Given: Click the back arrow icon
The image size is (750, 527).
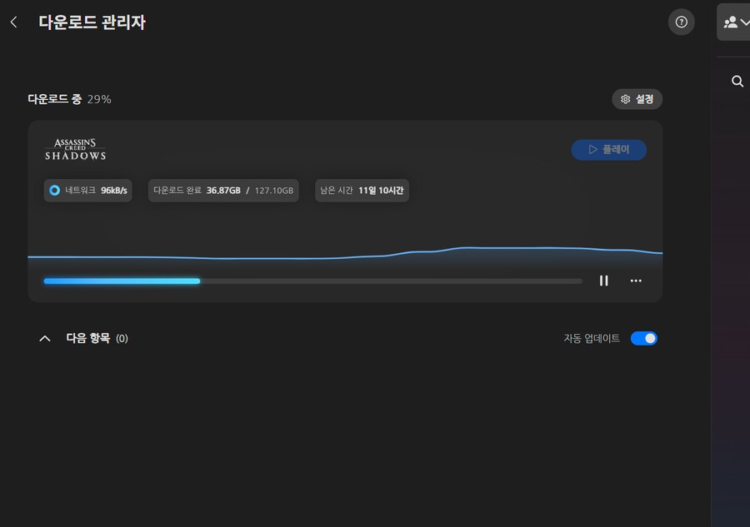Looking at the screenshot, I should click(13, 22).
